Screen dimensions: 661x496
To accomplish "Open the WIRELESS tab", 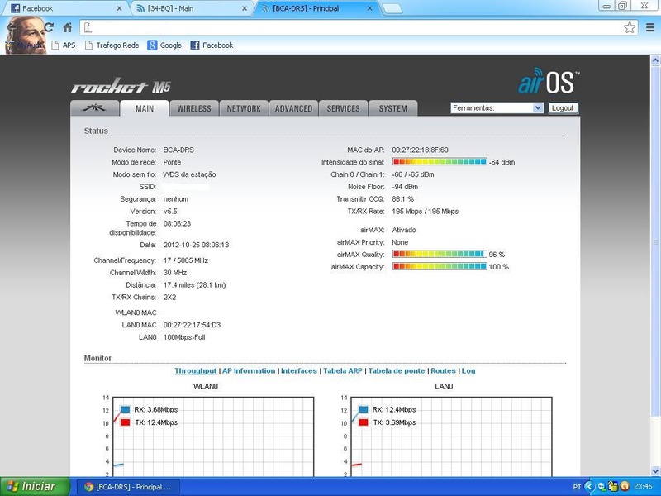I will pyautogui.click(x=194, y=108).
